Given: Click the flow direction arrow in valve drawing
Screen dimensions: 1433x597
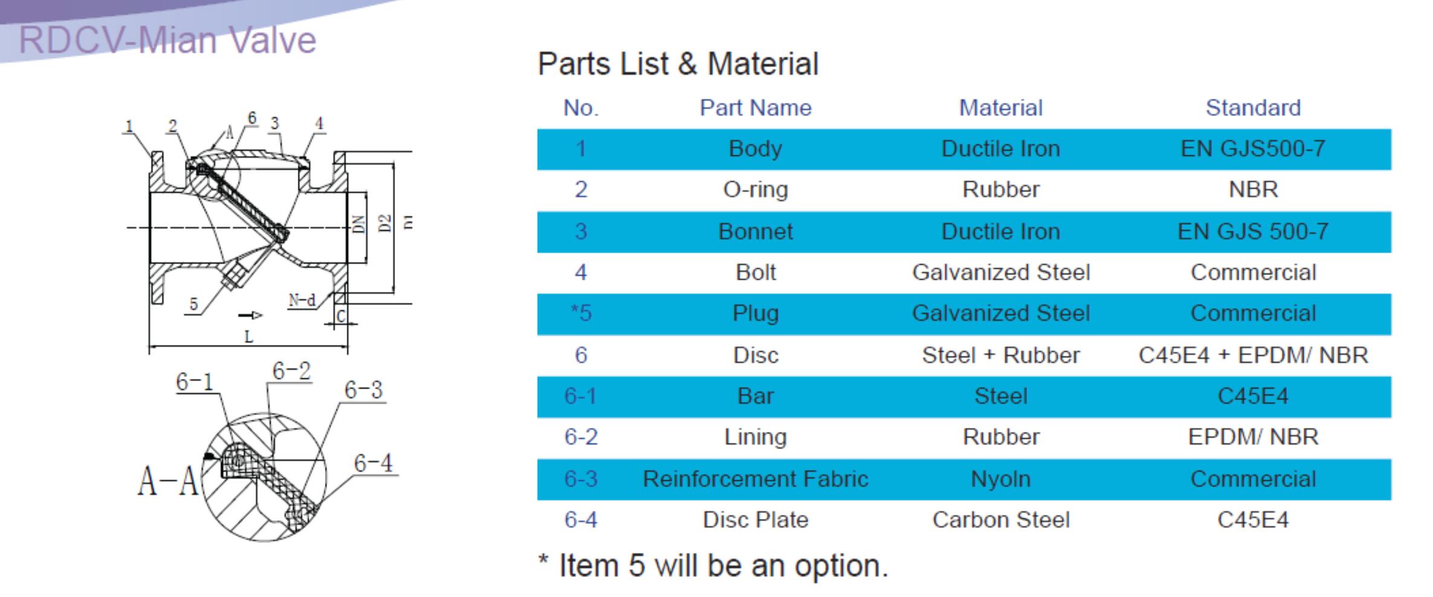Looking at the screenshot, I should click(250, 315).
